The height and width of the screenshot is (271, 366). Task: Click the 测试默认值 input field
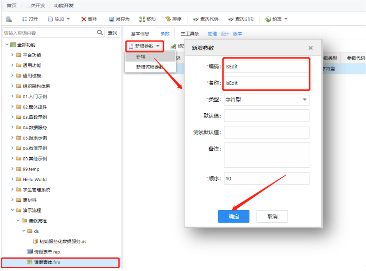tap(267, 132)
